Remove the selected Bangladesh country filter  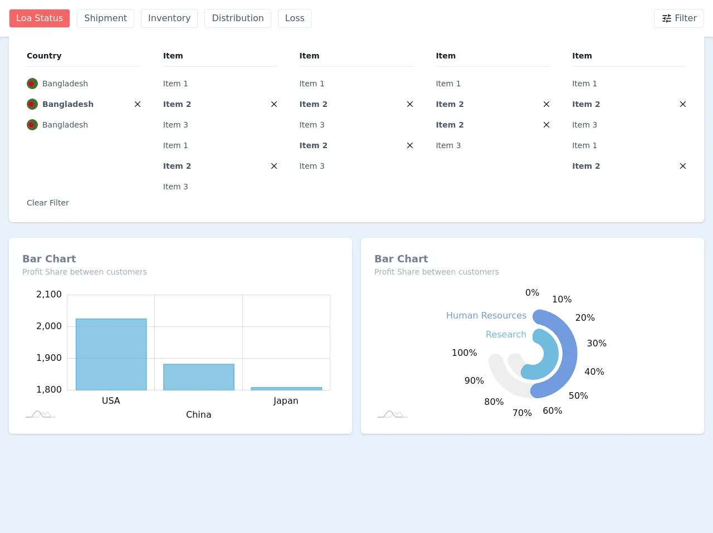coord(138,104)
